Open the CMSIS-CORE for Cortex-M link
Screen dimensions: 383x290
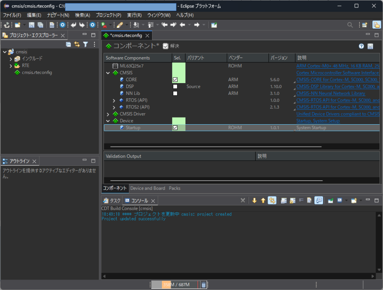pyautogui.click(x=337, y=80)
